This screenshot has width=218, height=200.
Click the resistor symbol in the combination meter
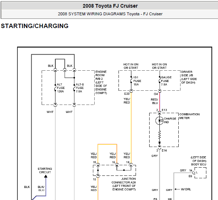tap(159, 134)
